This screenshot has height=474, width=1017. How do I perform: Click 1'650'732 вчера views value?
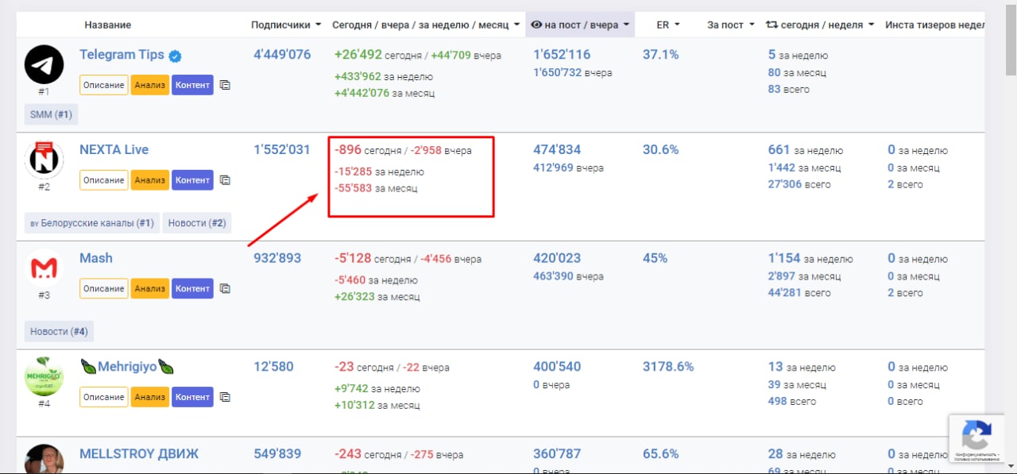[x=573, y=72]
